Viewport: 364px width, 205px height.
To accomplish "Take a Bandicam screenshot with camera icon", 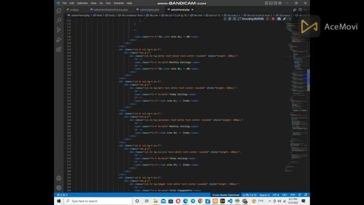I will pos(279,19).
